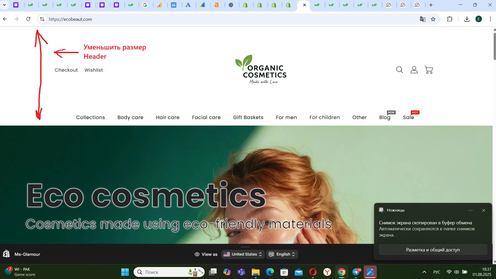
Task: Expand the United States country dropdown
Action: (x=243, y=254)
